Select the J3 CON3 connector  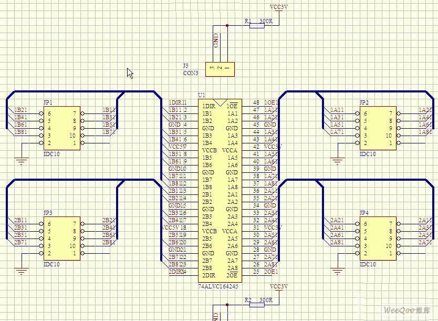tap(220, 69)
